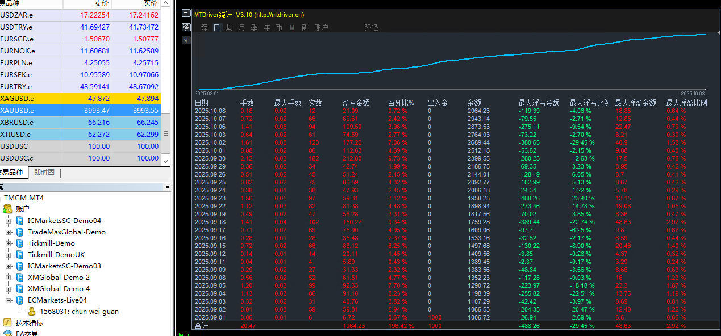The image size is (721, 336).
Task: Click the 路径 path button
Action: [x=371, y=27]
